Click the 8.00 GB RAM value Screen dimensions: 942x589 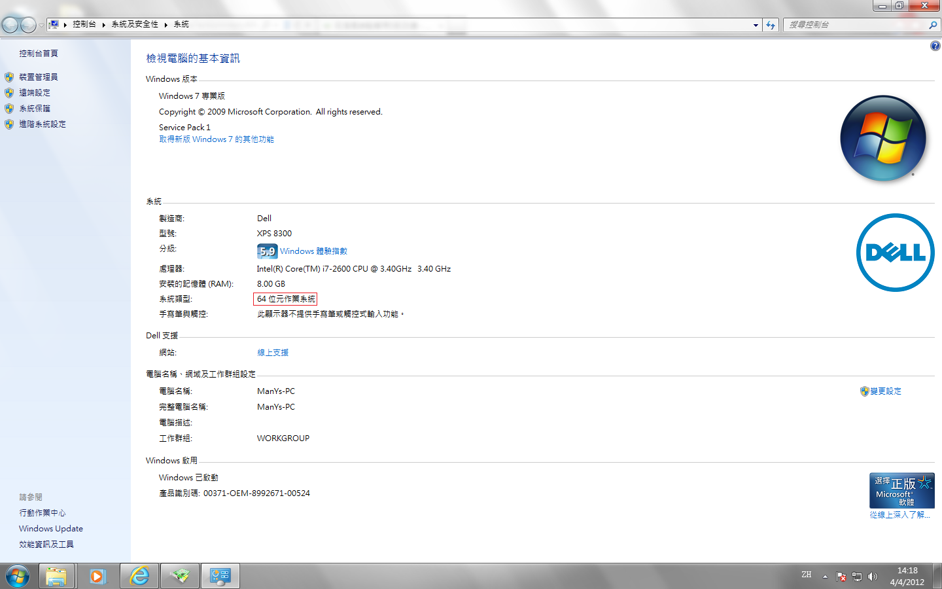click(271, 284)
